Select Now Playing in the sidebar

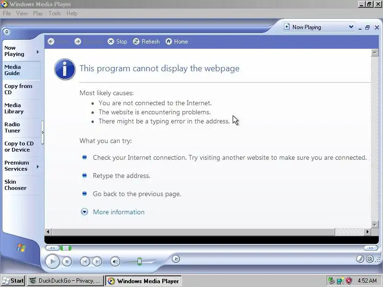click(x=15, y=51)
